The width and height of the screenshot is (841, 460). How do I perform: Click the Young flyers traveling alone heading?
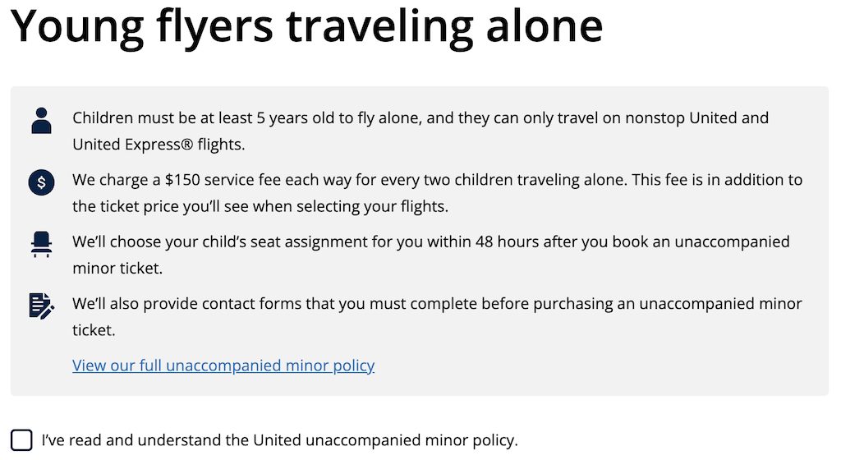(307, 25)
